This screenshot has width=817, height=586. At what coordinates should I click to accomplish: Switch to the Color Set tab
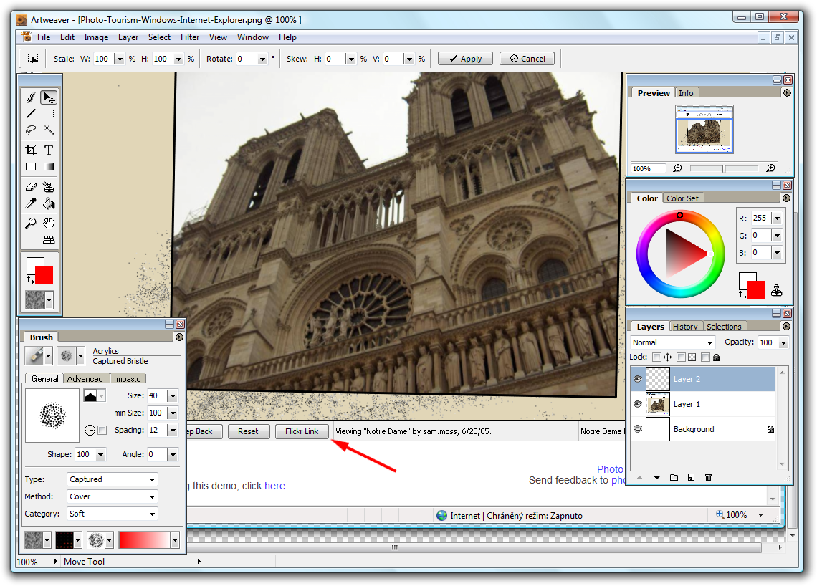pyautogui.click(x=682, y=198)
